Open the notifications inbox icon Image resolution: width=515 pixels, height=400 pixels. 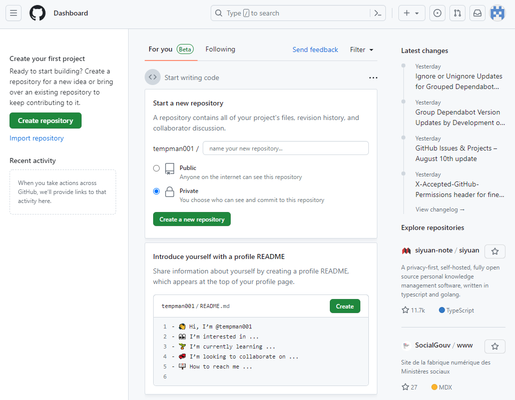click(x=477, y=13)
